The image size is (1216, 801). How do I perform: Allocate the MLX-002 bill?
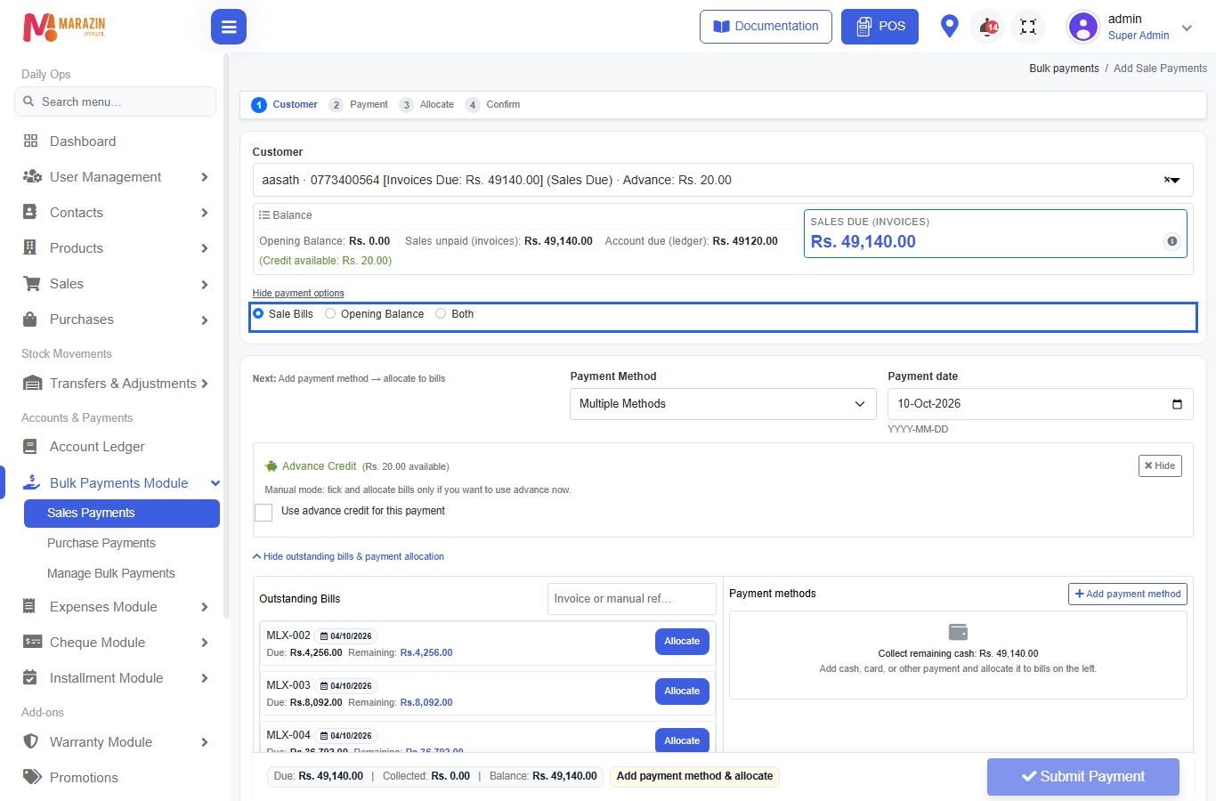pos(682,642)
